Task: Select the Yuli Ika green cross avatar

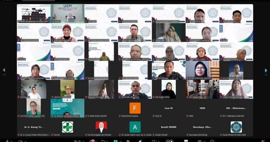Action: click(68, 127)
